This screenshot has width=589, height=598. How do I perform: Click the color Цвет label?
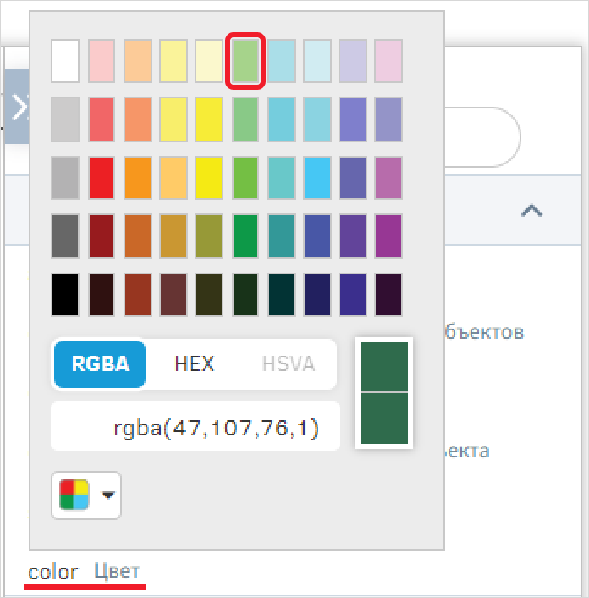tap(85, 572)
